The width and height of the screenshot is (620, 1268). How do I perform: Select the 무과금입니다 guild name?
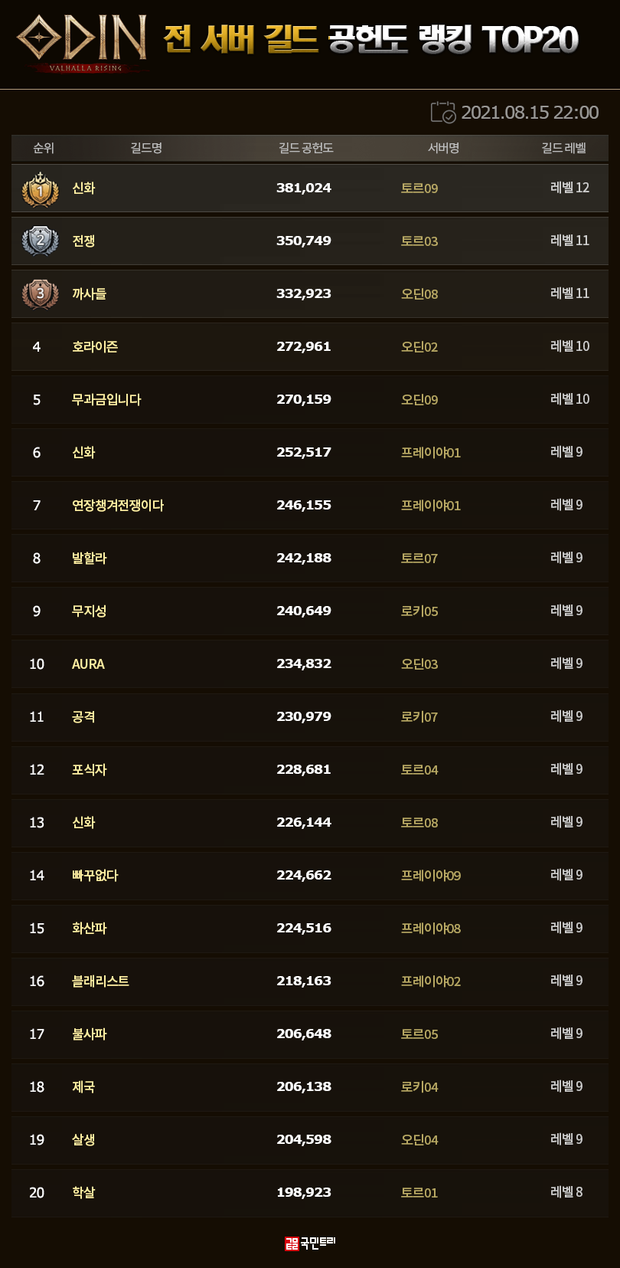[x=106, y=400]
